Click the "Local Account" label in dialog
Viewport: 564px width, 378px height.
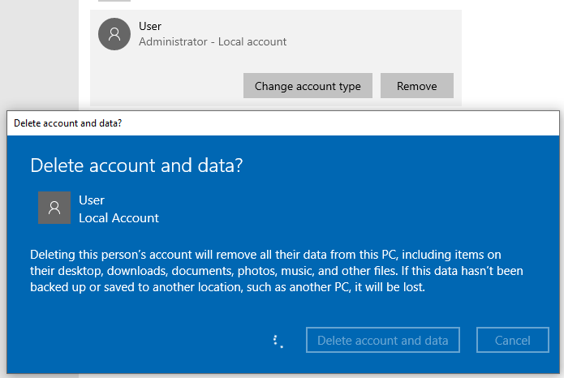click(118, 217)
